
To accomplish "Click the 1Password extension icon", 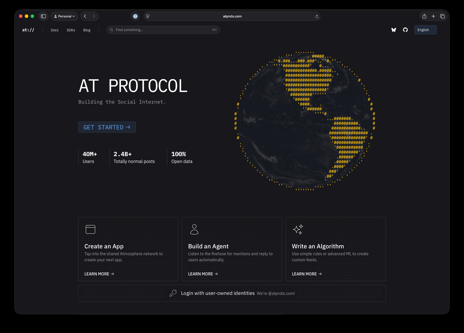I will 135,16.
